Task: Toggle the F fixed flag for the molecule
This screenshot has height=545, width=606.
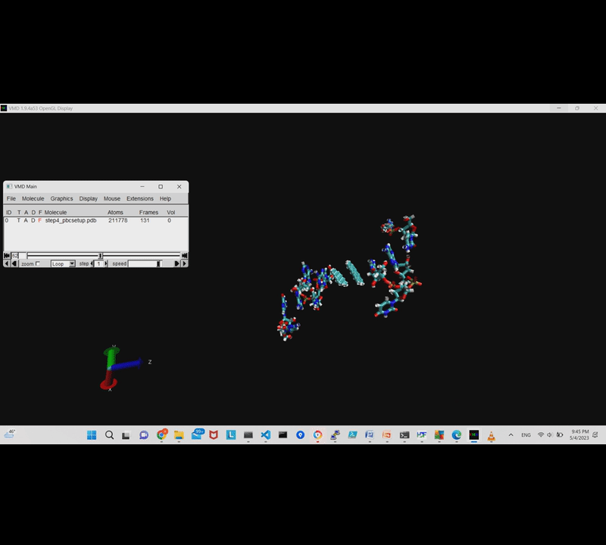Action: tap(40, 220)
